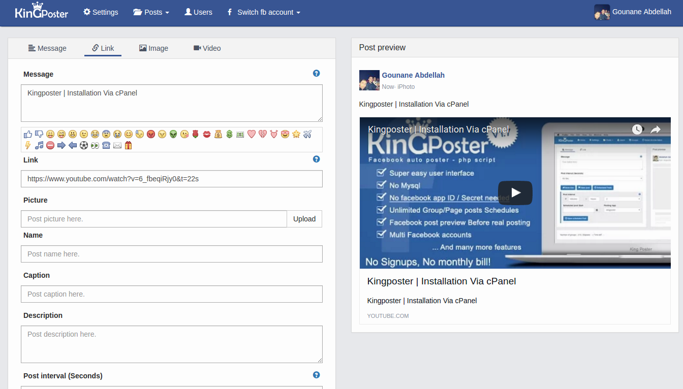
Task: Focus the Post description text area
Action: coord(172,344)
